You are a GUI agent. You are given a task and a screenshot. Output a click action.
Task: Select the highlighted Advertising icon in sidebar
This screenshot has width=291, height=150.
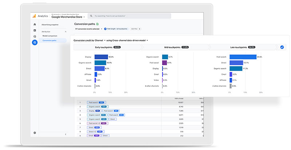[35, 42]
